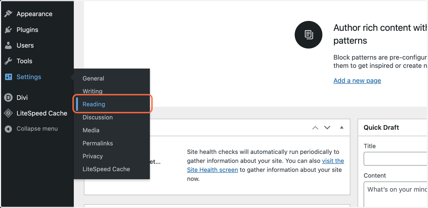
Task: Select Reading in Settings submenu
Action: [94, 104]
